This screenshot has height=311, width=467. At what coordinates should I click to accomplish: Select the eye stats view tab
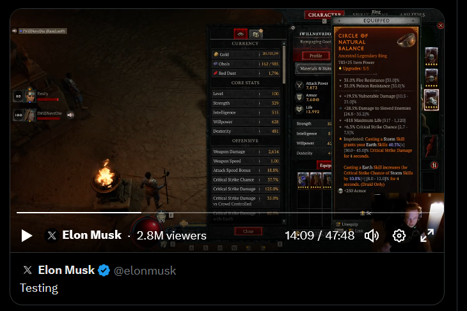coord(241,34)
